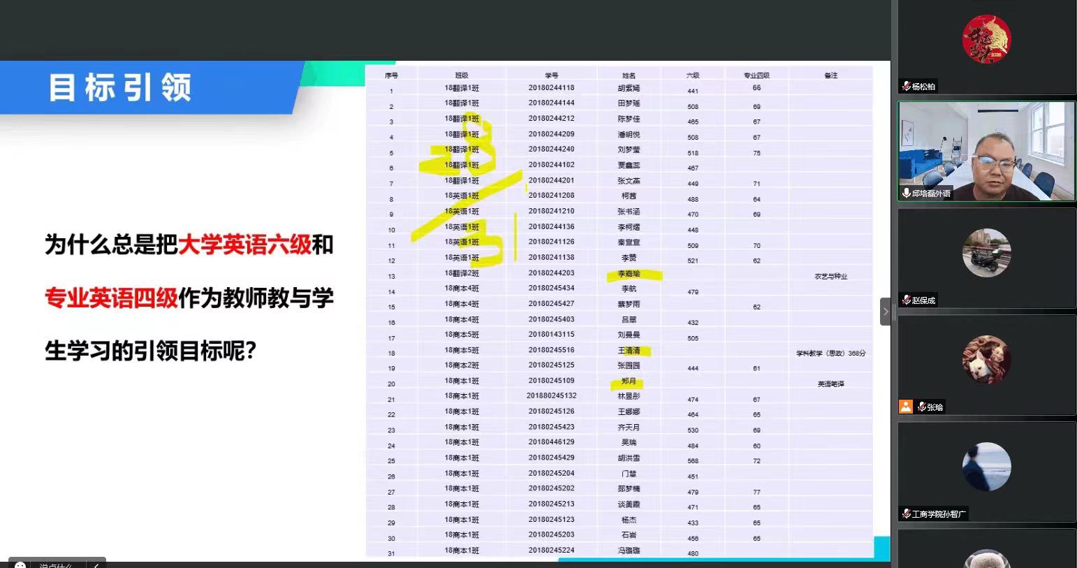Click the divider handle beside the video panel

point(894,312)
